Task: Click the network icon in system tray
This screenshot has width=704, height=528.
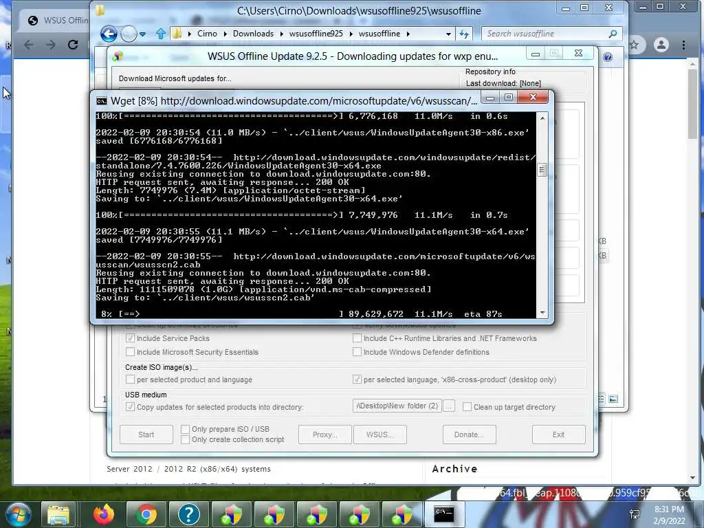Action: click(635, 514)
